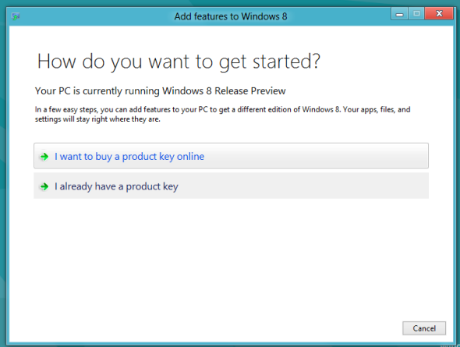Click the How do you want to get started heading
The height and width of the screenshot is (347, 460).
179,62
